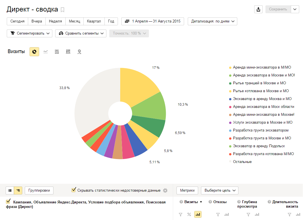The width and height of the screenshot is (304, 220).
Task: Toggle Отказы column chart display
Action: click(x=226, y=214)
